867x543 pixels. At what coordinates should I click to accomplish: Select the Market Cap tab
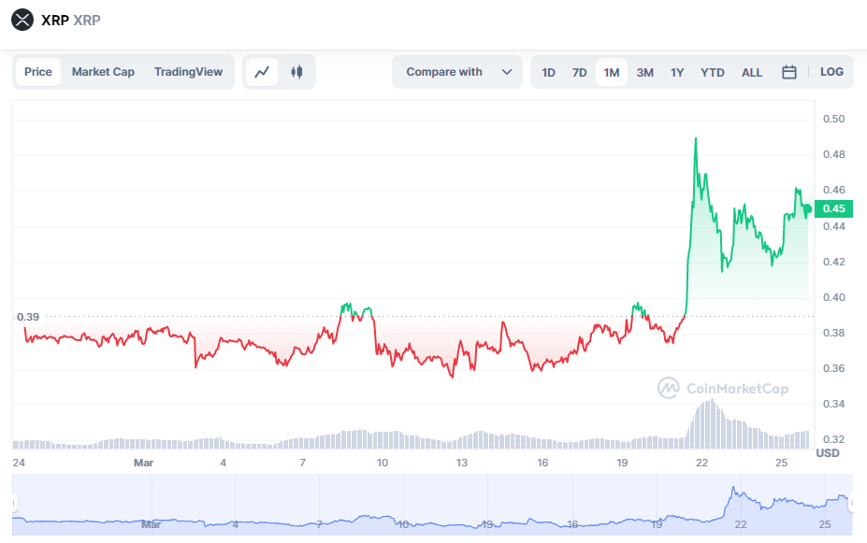pyautogui.click(x=103, y=72)
